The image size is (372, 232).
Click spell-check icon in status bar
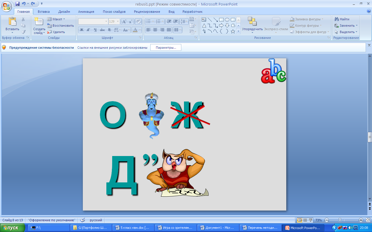83,220
